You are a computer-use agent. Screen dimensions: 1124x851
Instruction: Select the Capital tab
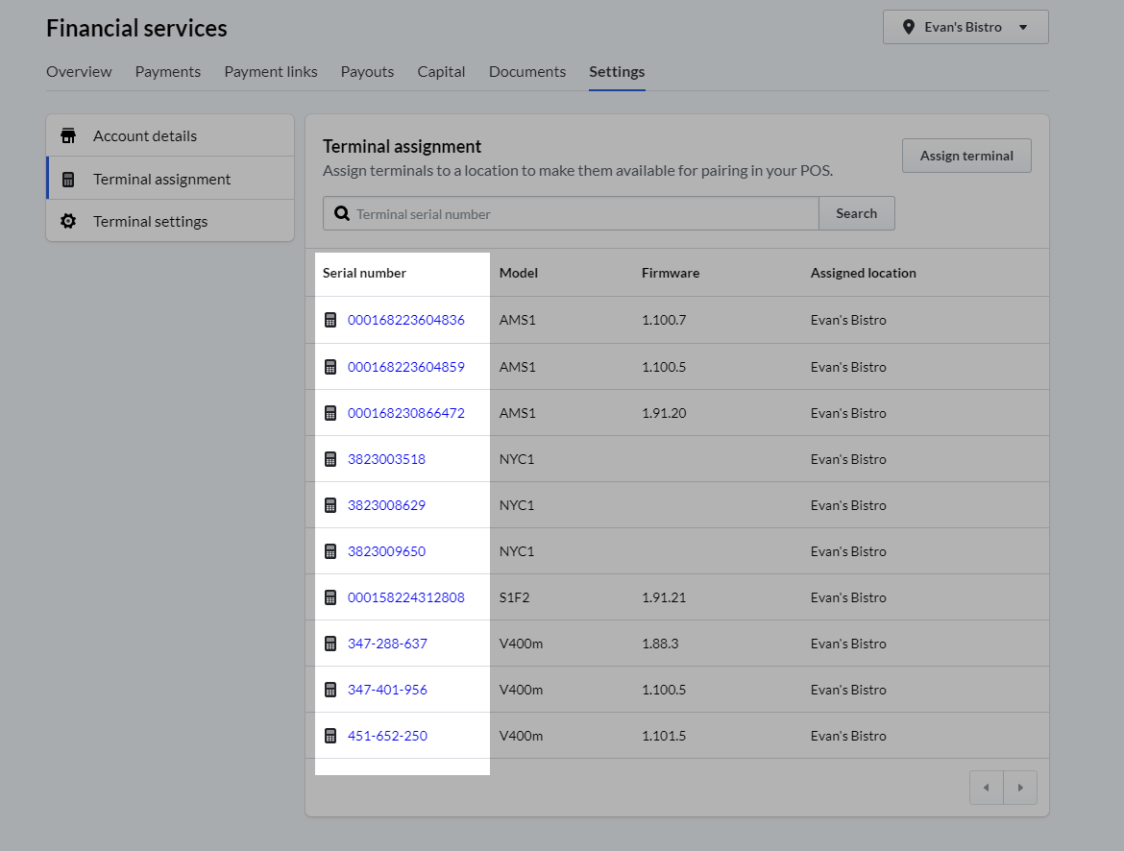click(441, 71)
